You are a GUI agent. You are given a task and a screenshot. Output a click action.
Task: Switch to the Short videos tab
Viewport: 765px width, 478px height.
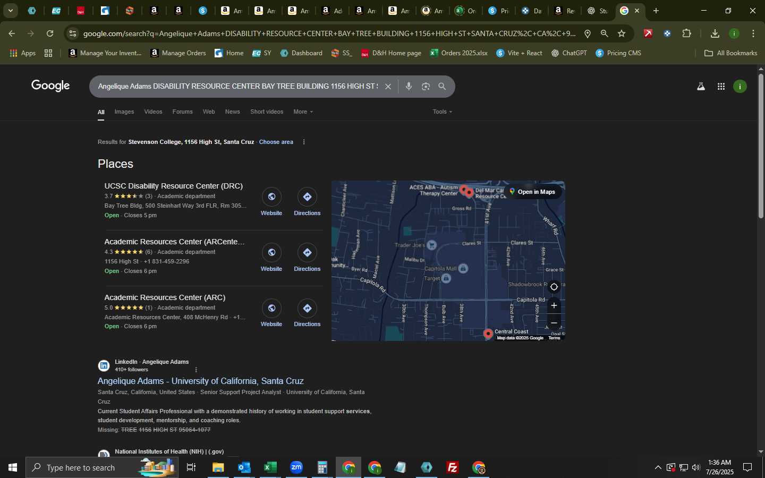click(267, 112)
